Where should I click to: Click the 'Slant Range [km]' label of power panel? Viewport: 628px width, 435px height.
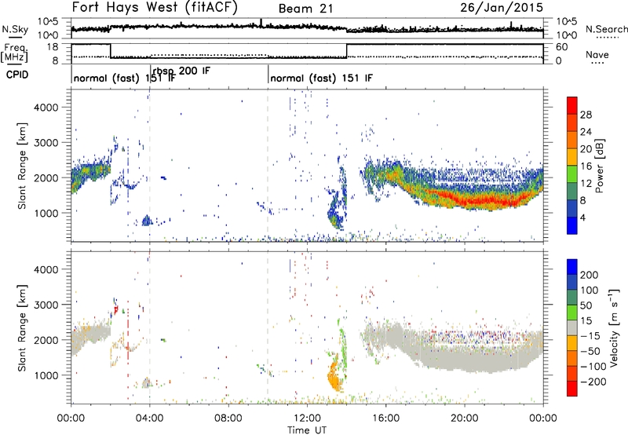pos(22,166)
